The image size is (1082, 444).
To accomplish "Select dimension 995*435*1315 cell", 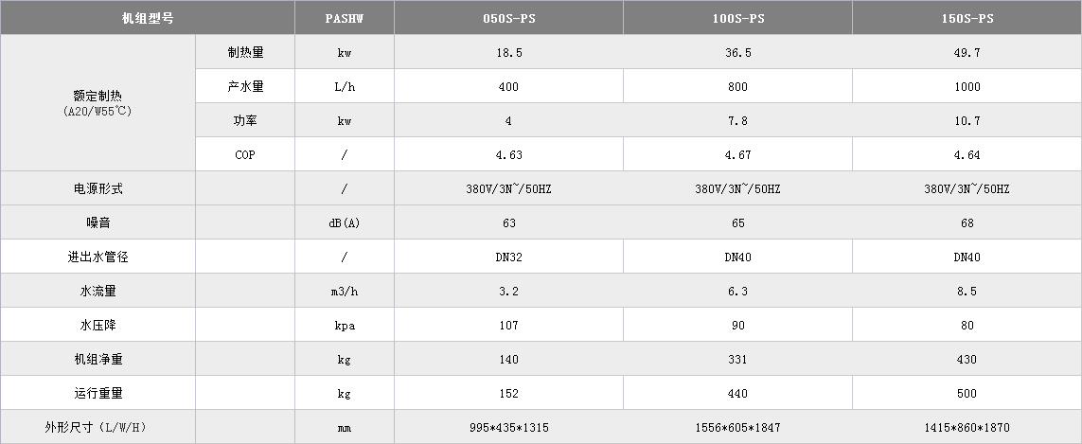I will [x=508, y=427].
